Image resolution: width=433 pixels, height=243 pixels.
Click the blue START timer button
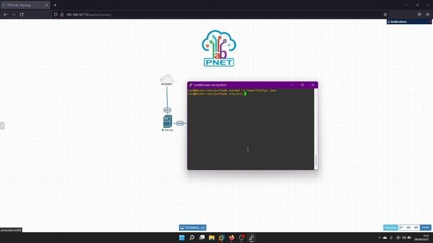pyautogui.click(x=426, y=227)
